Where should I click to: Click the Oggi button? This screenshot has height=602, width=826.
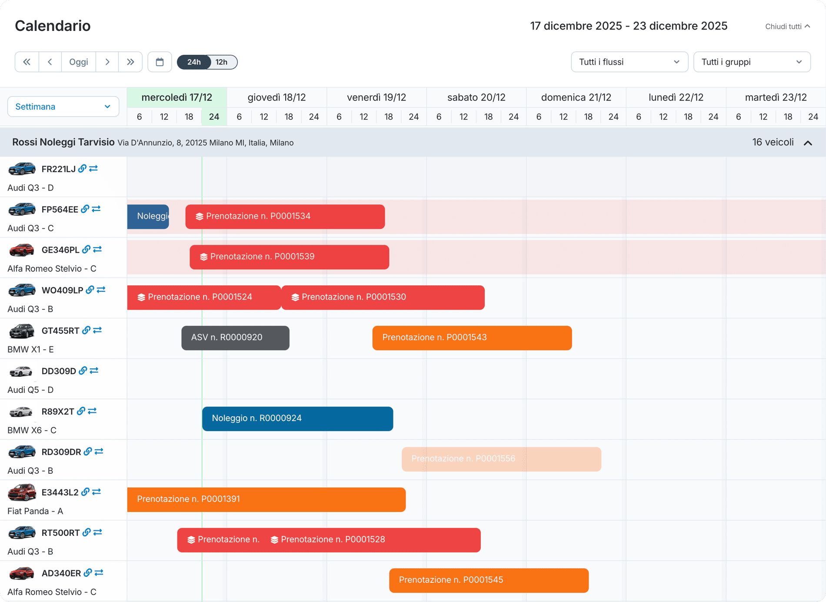79,62
